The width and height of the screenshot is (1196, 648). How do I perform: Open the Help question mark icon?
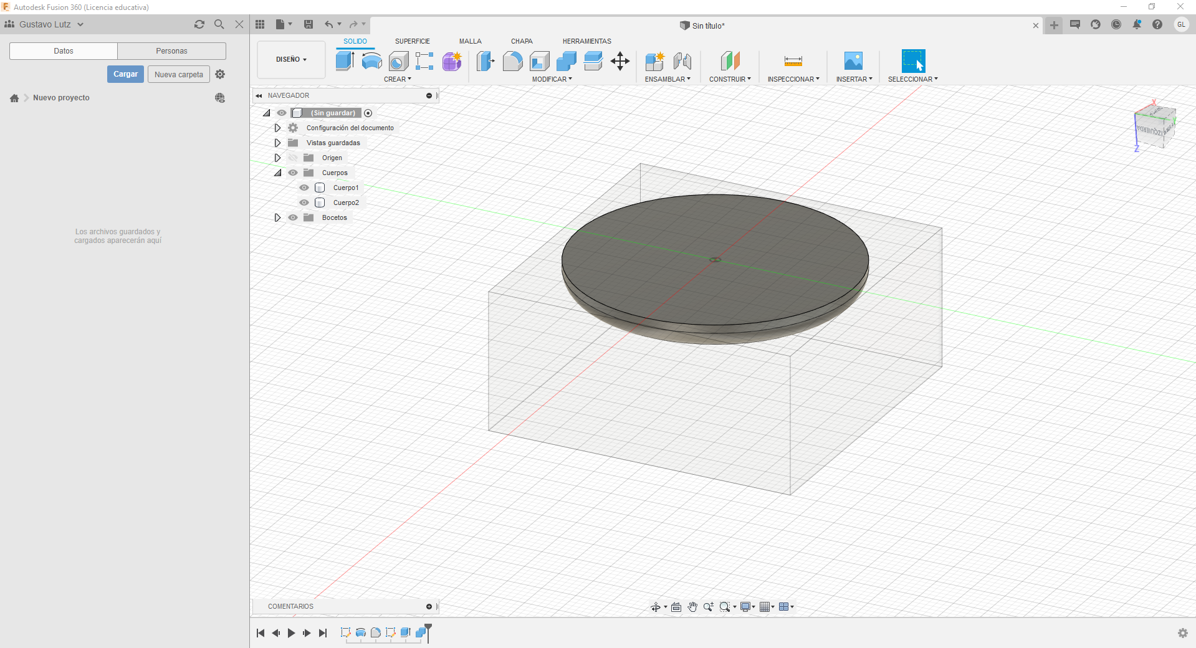pos(1157,24)
